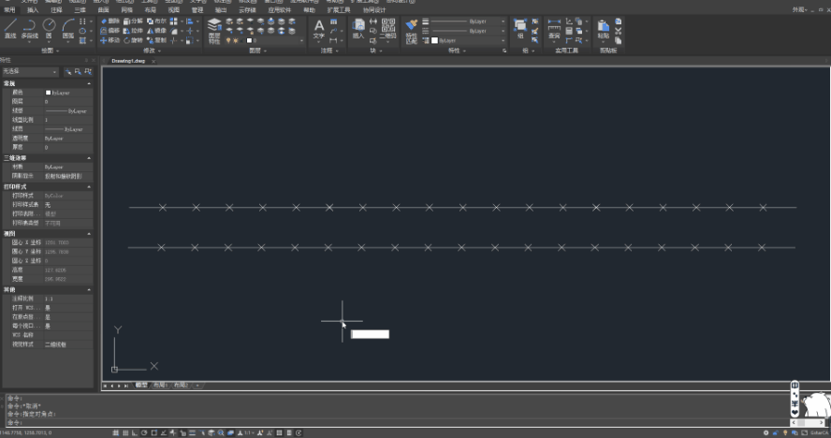This screenshot has width=831, height=438.
Task: Click the table icon in annotation panel
Action: pos(333,22)
